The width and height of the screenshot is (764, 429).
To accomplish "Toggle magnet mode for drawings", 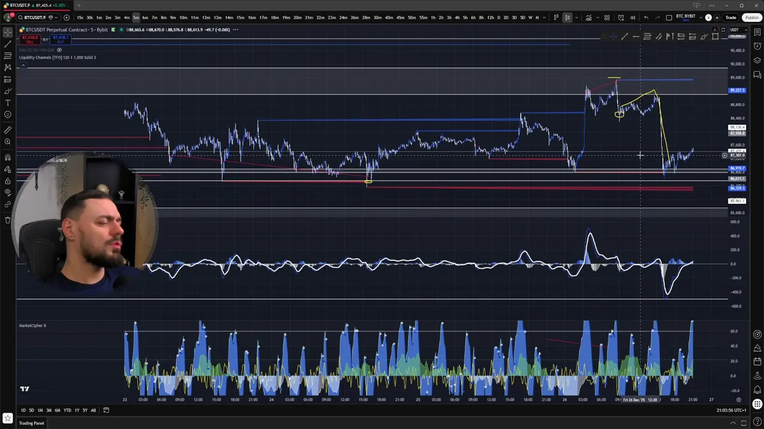I will 8,157.
